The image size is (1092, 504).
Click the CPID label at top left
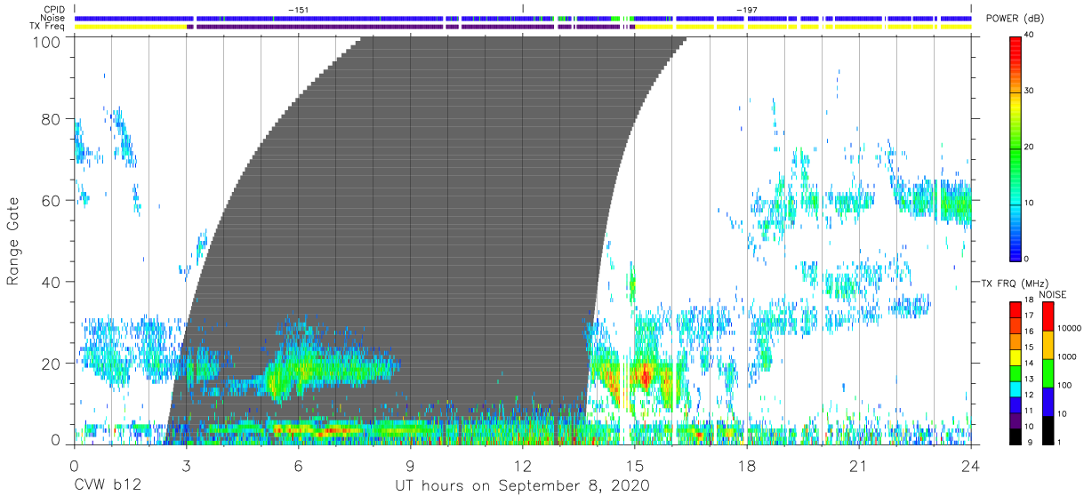(54, 10)
